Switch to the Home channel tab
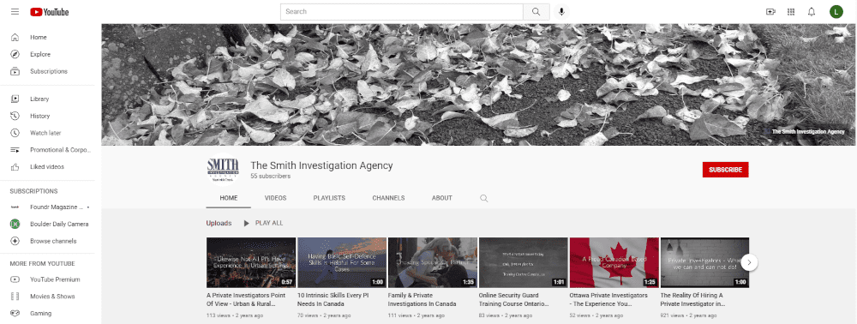Viewport: 857px width, 324px height. pyautogui.click(x=229, y=198)
